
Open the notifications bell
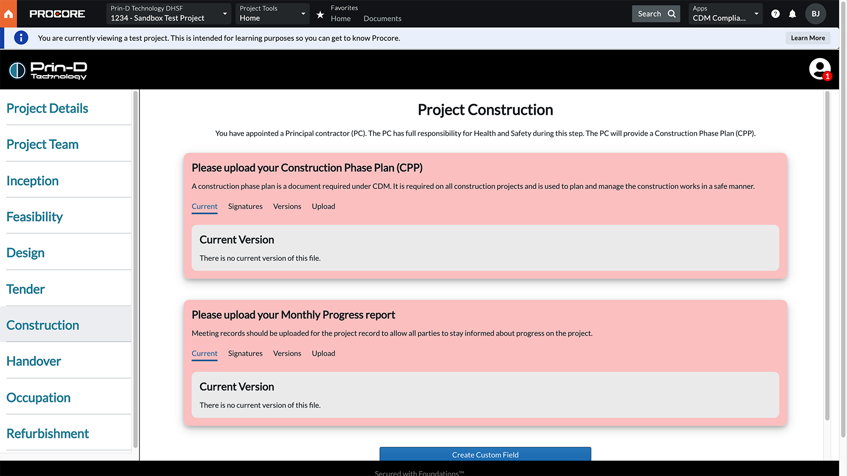point(792,14)
